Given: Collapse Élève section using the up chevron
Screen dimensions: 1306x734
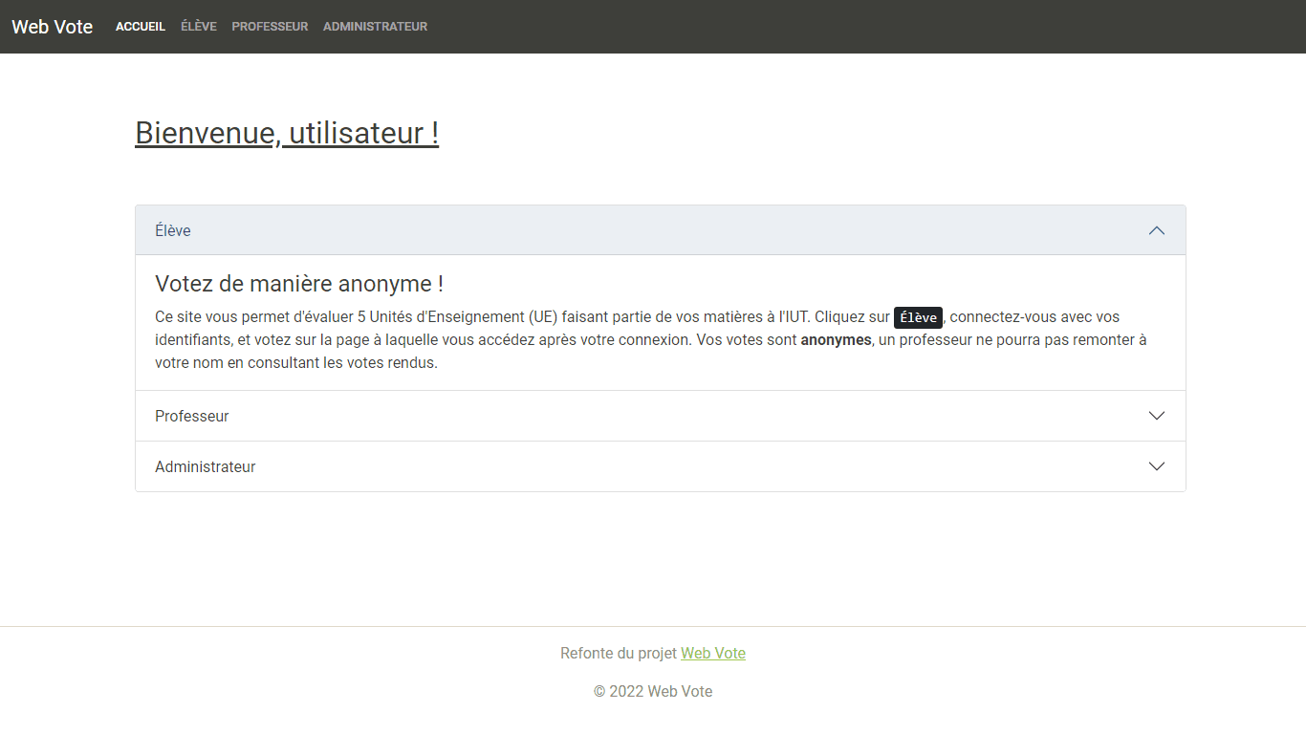Looking at the screenshot, I should pyautogui.click(x=1157, y=230).
